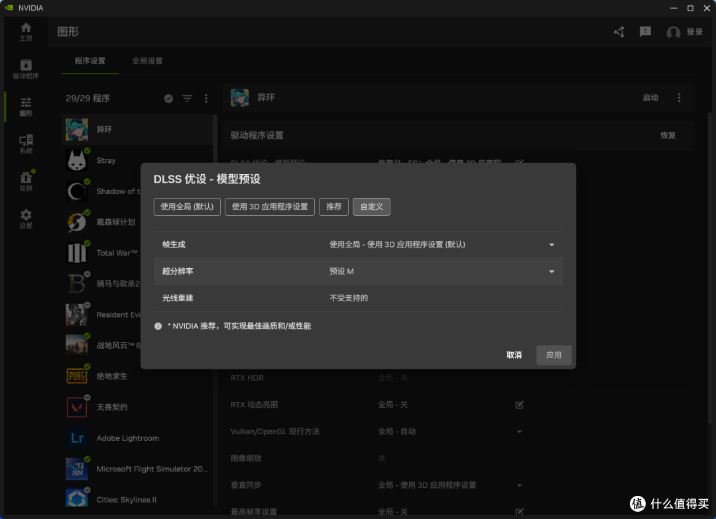This screenshot has height=519, width=716.
Task: Open the program list three-dot menu
Action: point(206,99)
